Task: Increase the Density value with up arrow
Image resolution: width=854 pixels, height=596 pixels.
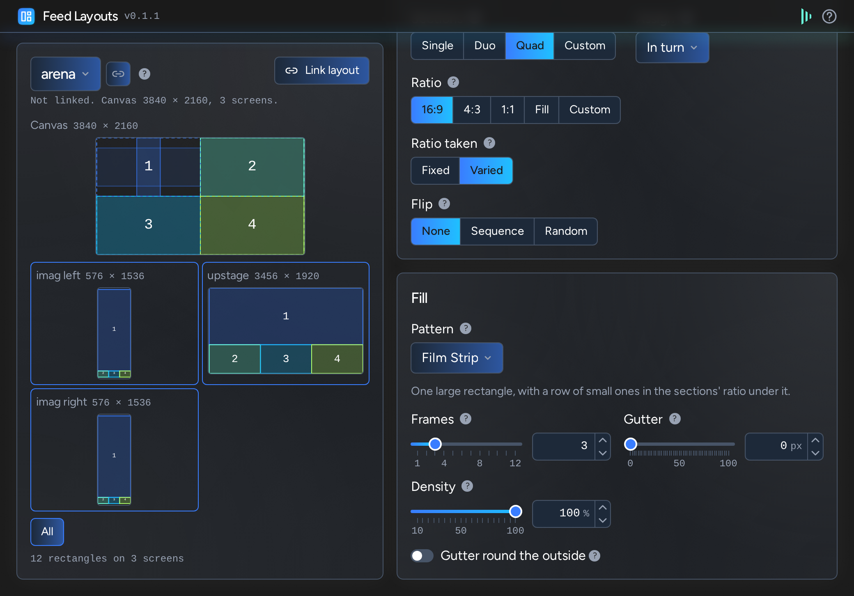Action: point(603,507)
